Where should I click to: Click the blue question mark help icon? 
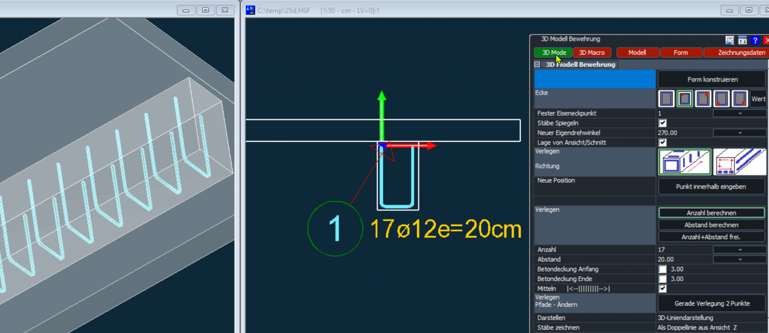point(755,40)
